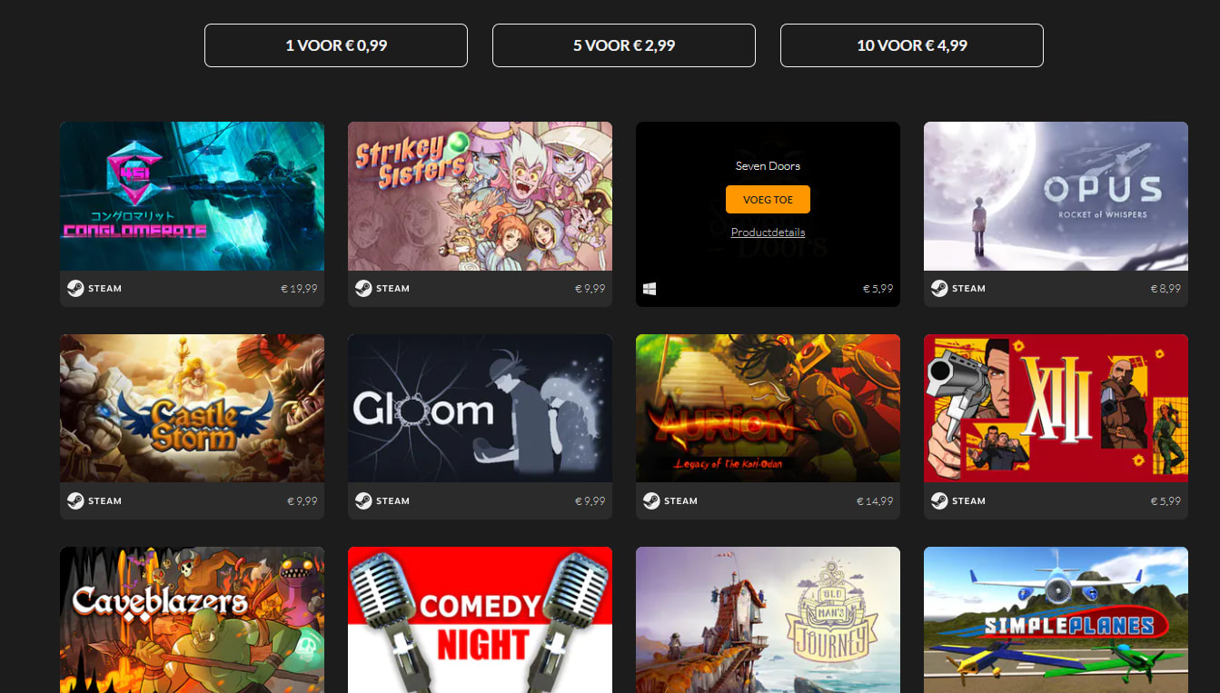Click the STEAM label under Gloom
The width and height of the screenshot is (1220, 693).
(x=392, y=501)
